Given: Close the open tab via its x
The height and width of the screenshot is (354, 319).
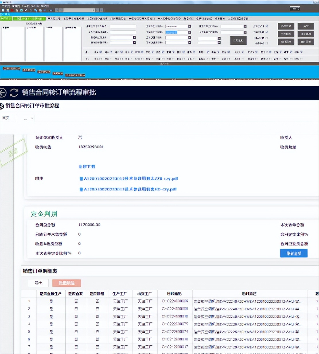Looking at the screenshot, I should pyautogui.click(x=32, y=118).
